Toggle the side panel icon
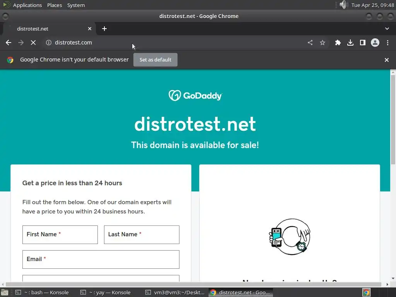The image size is (396, 297). click(363, 43)
